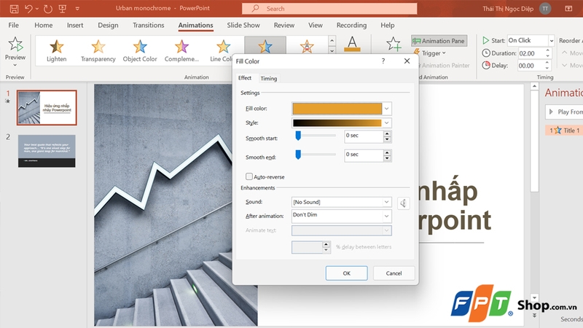Select the Font Color animation star
583x328 pixels.
(x=307, y=46)
